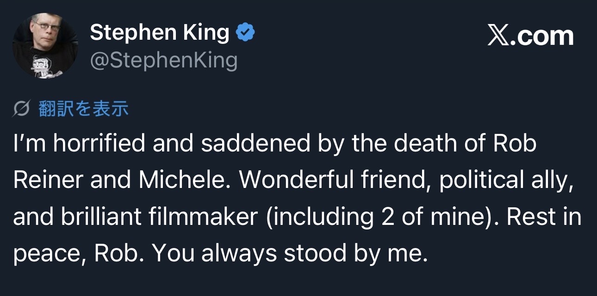Click the words "Rob" ending the first line
This screenshot has height=296, width=597.
[515, 144]
